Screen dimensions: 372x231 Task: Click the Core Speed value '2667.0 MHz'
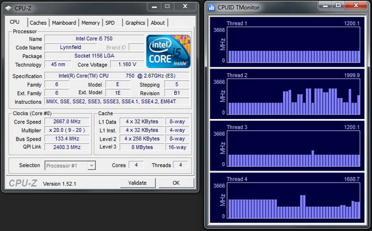pos(67,122)
